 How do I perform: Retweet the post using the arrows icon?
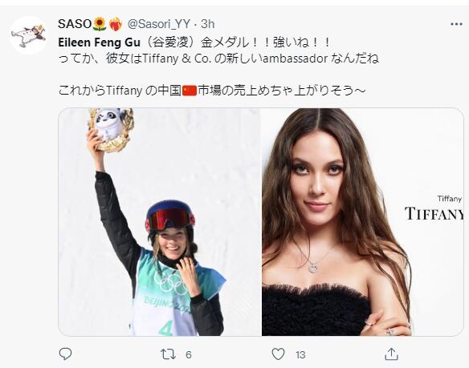(168, 354)
